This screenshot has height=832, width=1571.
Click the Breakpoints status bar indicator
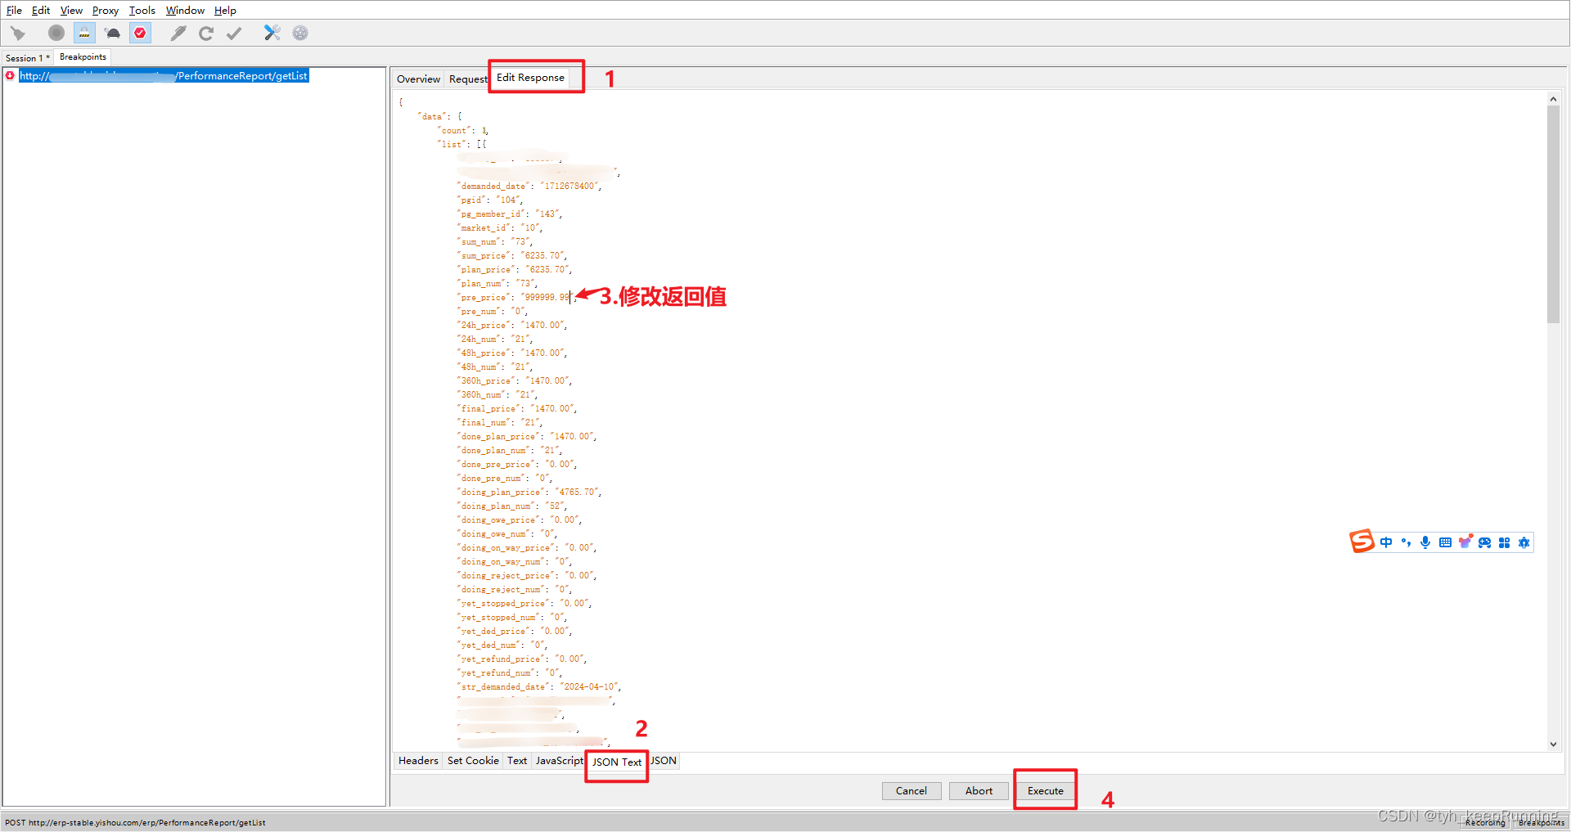1541,823
